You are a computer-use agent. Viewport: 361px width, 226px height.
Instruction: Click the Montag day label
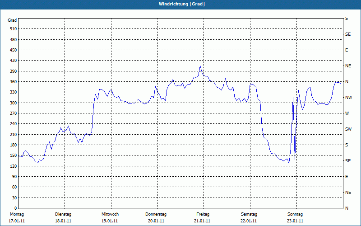(17, 214)
